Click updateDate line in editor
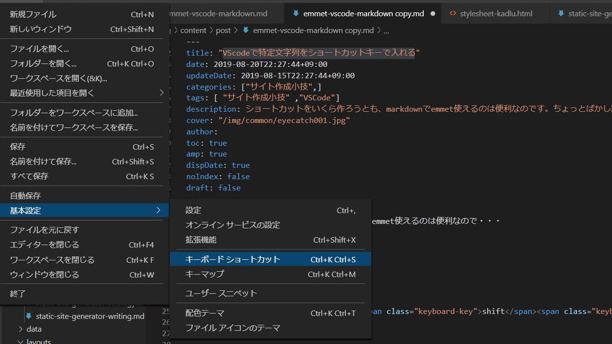The height and width of the screenshot is (344, 612). (271, 75)
